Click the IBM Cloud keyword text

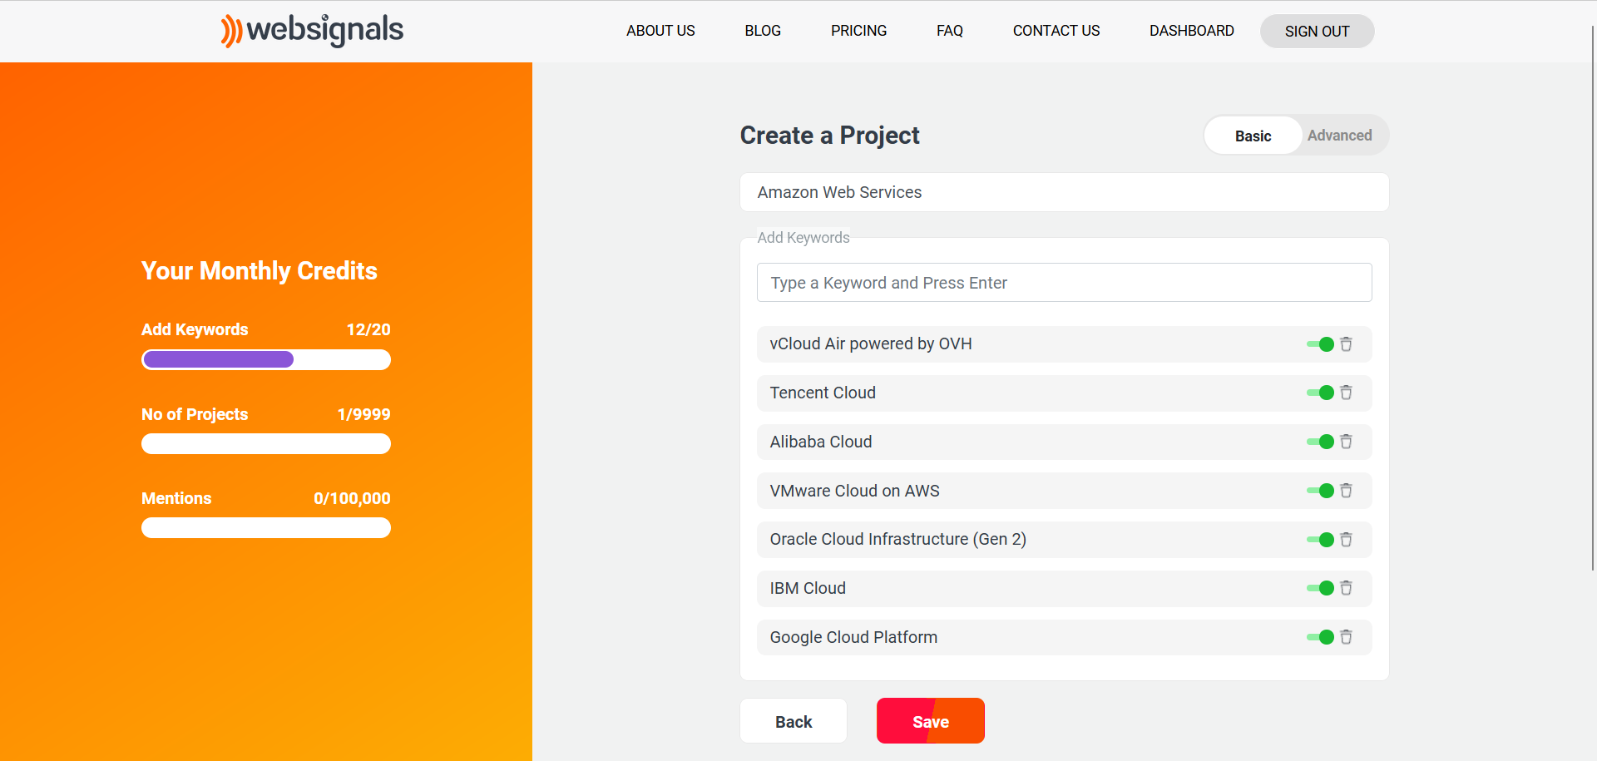808,588
